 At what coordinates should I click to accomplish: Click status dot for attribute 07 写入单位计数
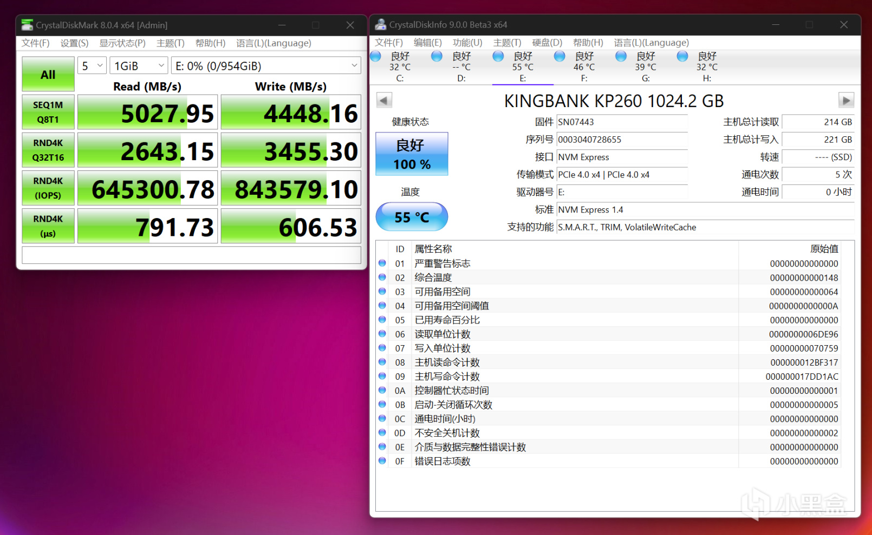point(382,347)
